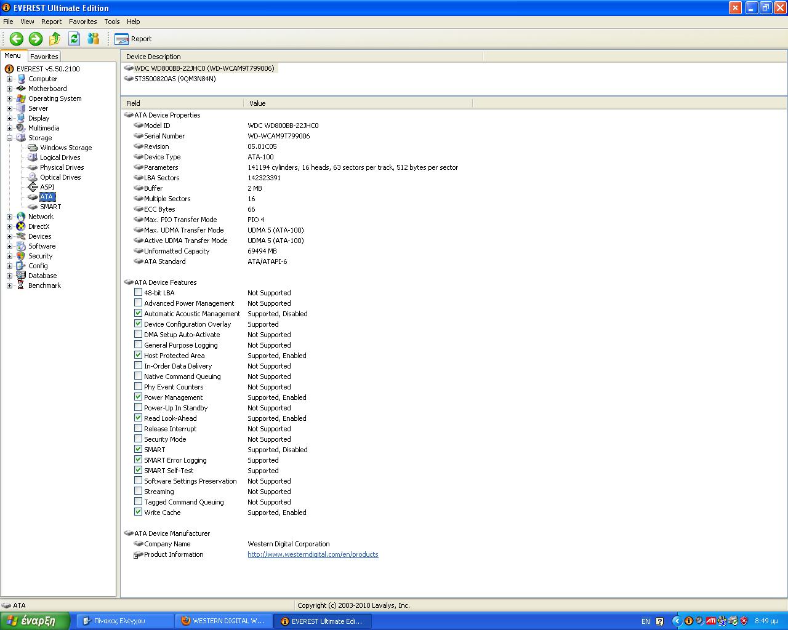Open the Tools menu
The image size is (788, 630).
click(x=112, y=22)
